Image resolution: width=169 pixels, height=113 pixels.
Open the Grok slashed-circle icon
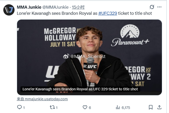coord(152,7)
